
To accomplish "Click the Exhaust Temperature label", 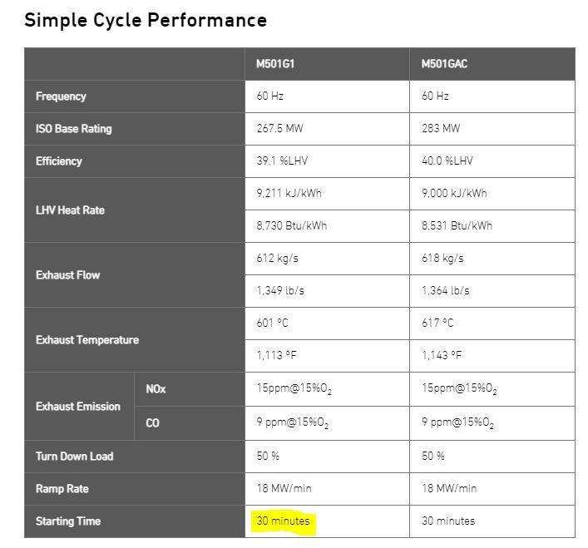I will [87, 340].
